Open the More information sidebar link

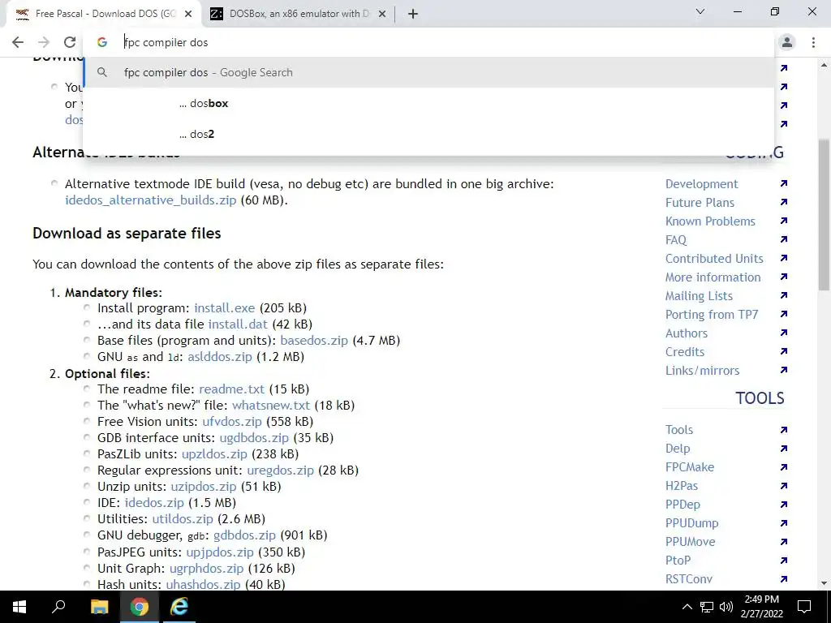[x=713, y=277]
